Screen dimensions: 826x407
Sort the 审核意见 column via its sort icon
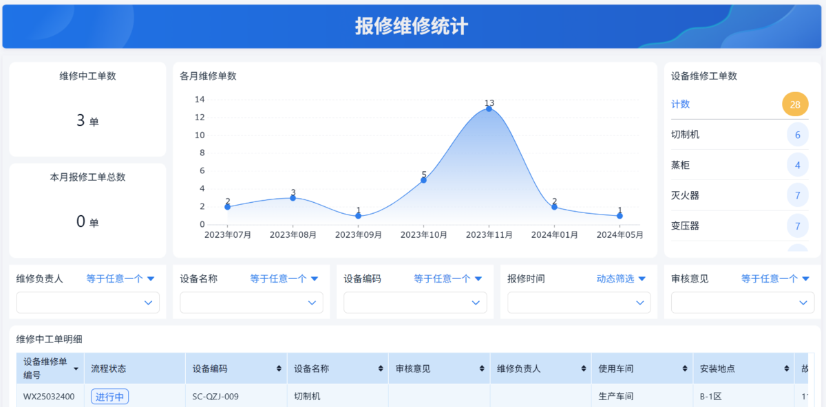point(483,368)
